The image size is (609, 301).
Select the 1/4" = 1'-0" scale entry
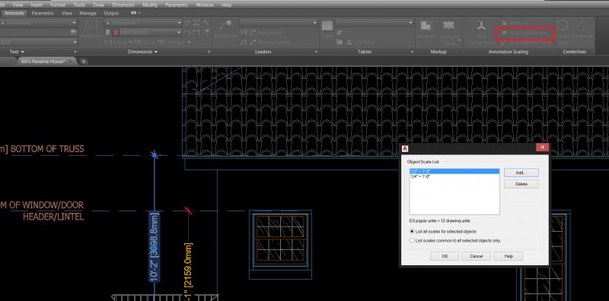454,176
